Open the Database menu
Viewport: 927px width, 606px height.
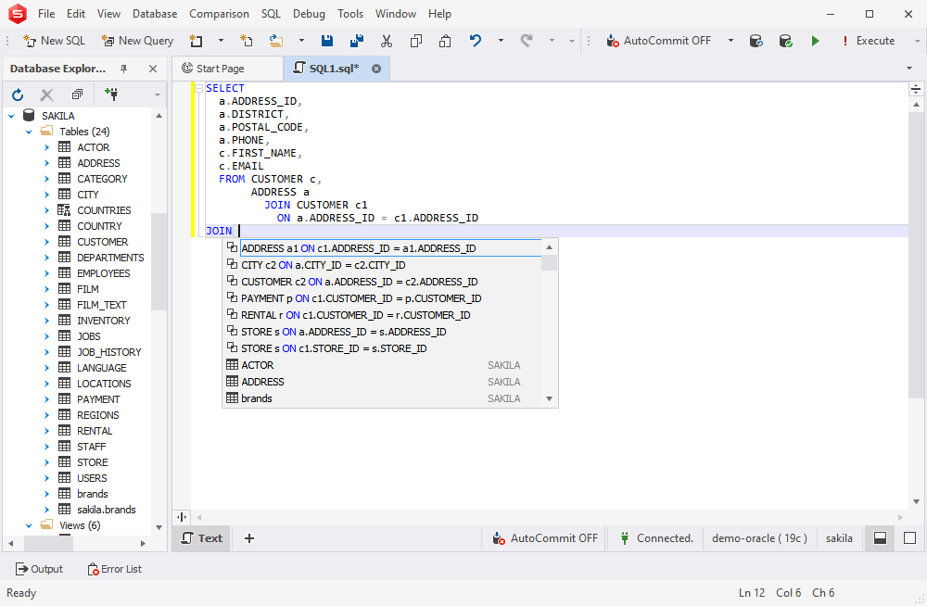[x=154, y=13]
